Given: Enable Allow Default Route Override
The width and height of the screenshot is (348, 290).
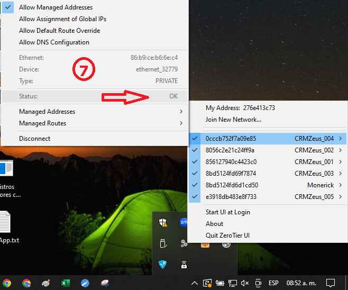Looking at the screenshot, I should pyautogui.click(x=59, y=31).
